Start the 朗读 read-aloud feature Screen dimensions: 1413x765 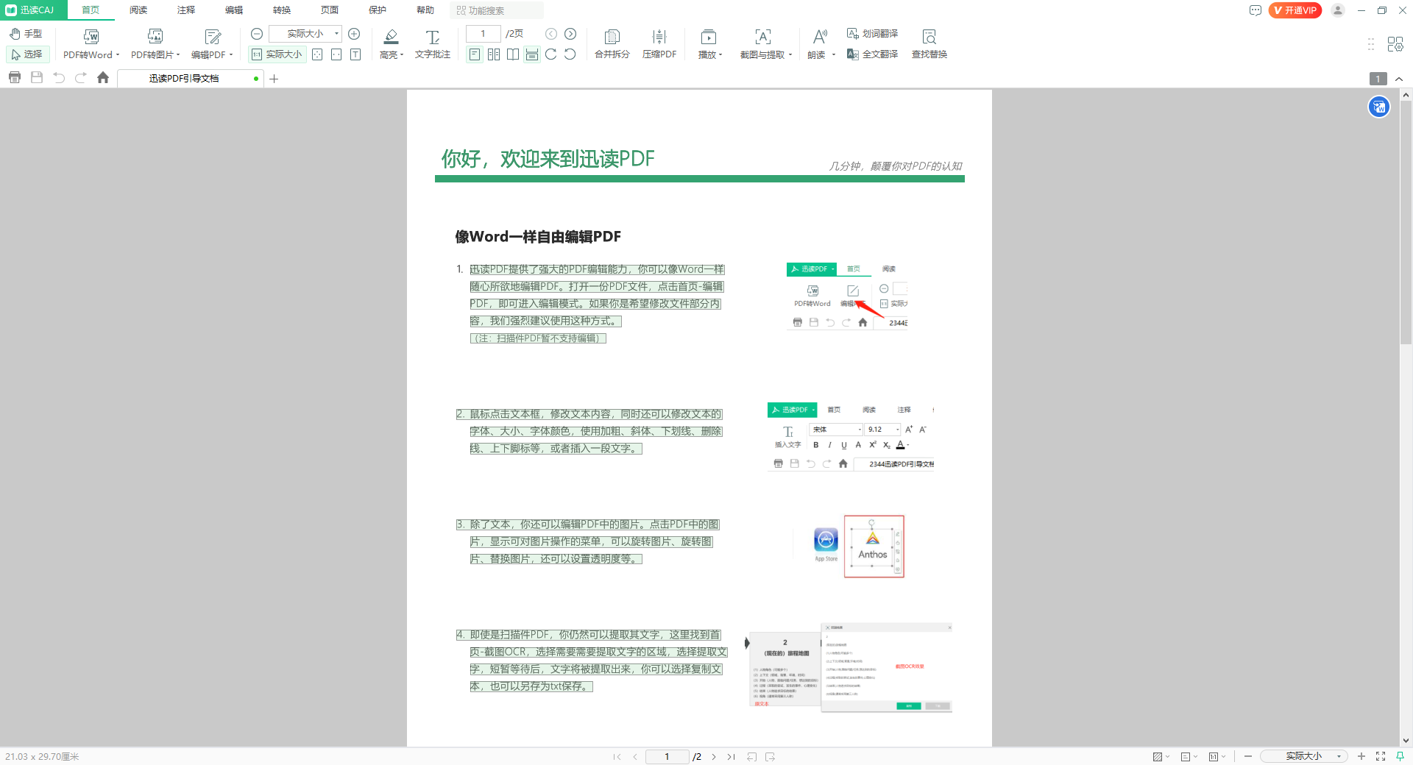coord(817,43)
